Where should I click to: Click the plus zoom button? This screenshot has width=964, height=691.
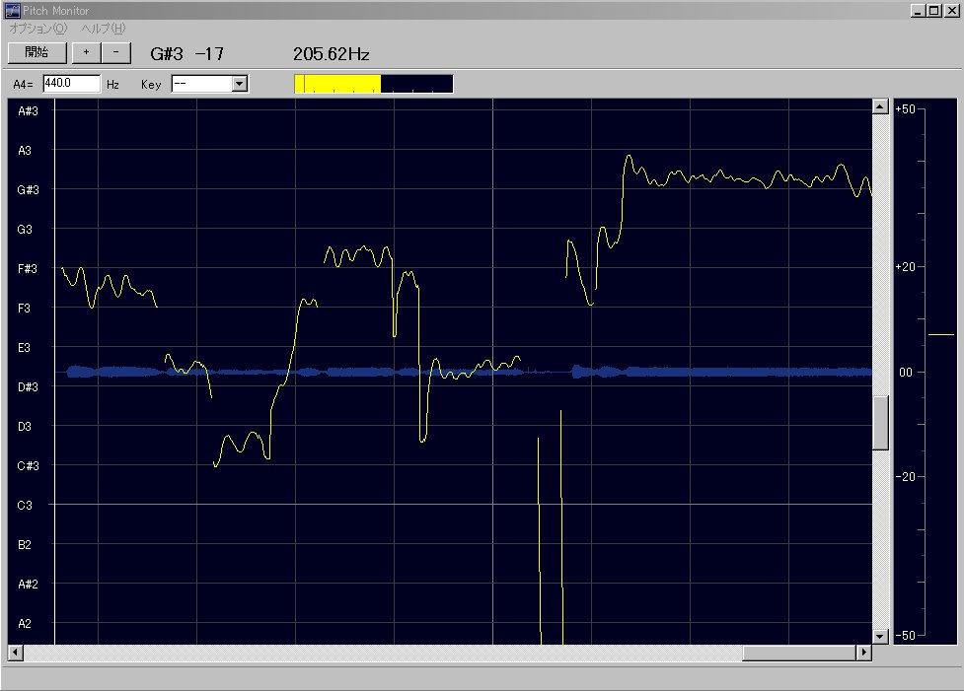pos(86,53)
